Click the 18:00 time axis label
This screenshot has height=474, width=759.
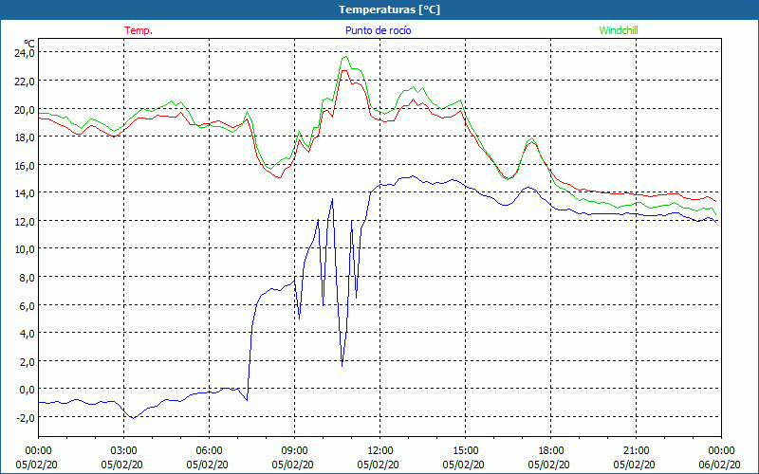(x=551, y=451)
